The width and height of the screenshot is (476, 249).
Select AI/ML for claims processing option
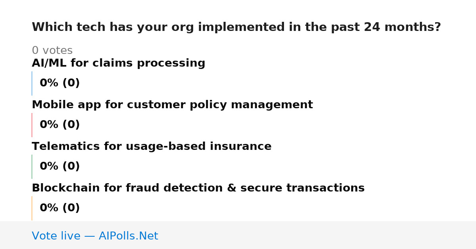click(x=119, y=63)
